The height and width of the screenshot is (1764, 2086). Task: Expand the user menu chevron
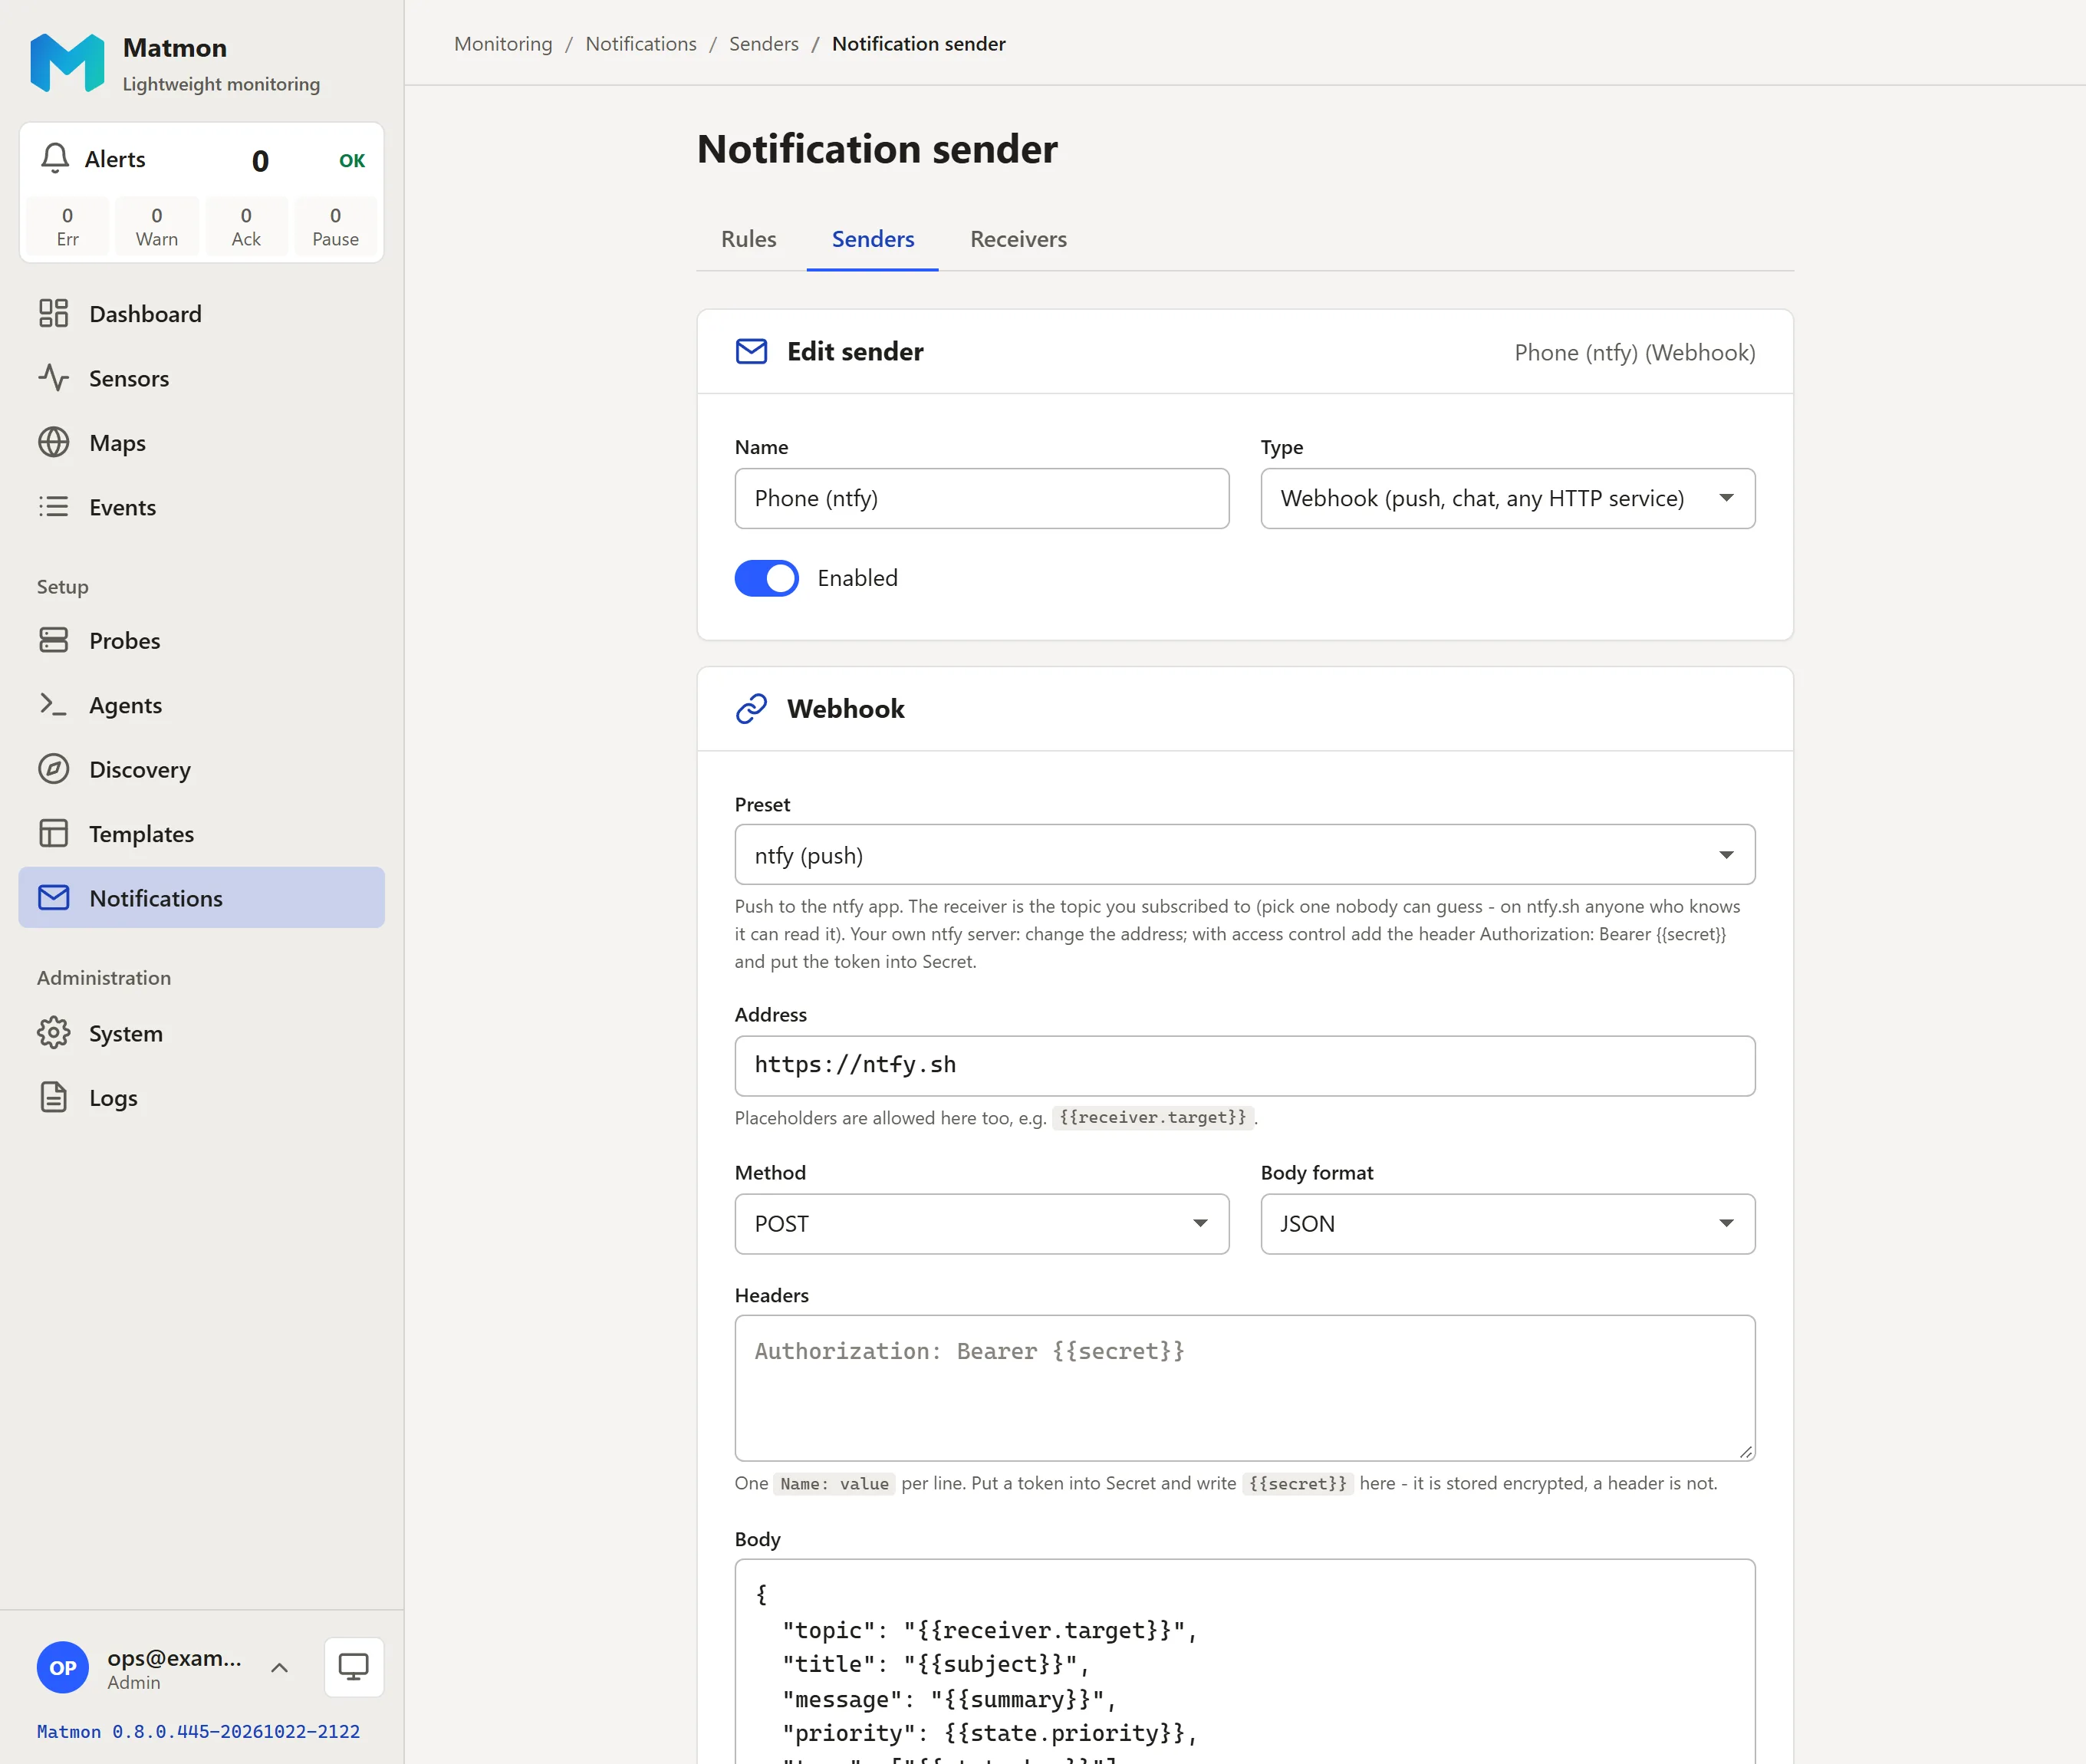pos(280,1667)
